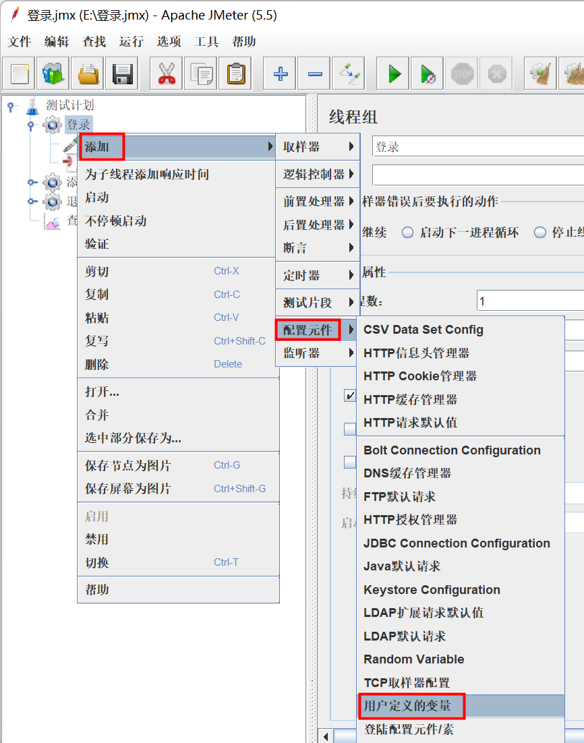Select the 停止线程 radio button
This screenshot has width=584, height=743.
pos(540,233)
